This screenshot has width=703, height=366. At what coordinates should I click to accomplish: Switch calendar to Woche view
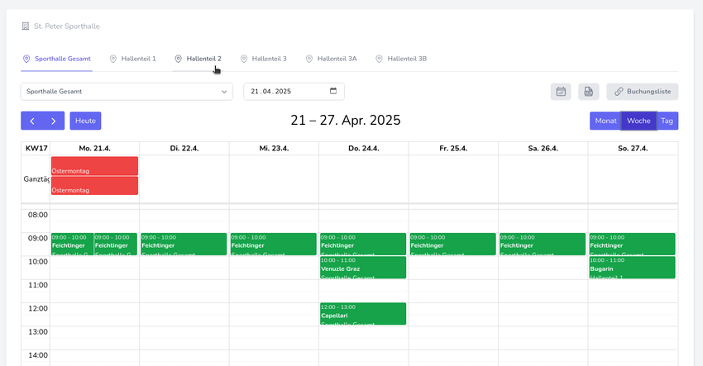638,121
